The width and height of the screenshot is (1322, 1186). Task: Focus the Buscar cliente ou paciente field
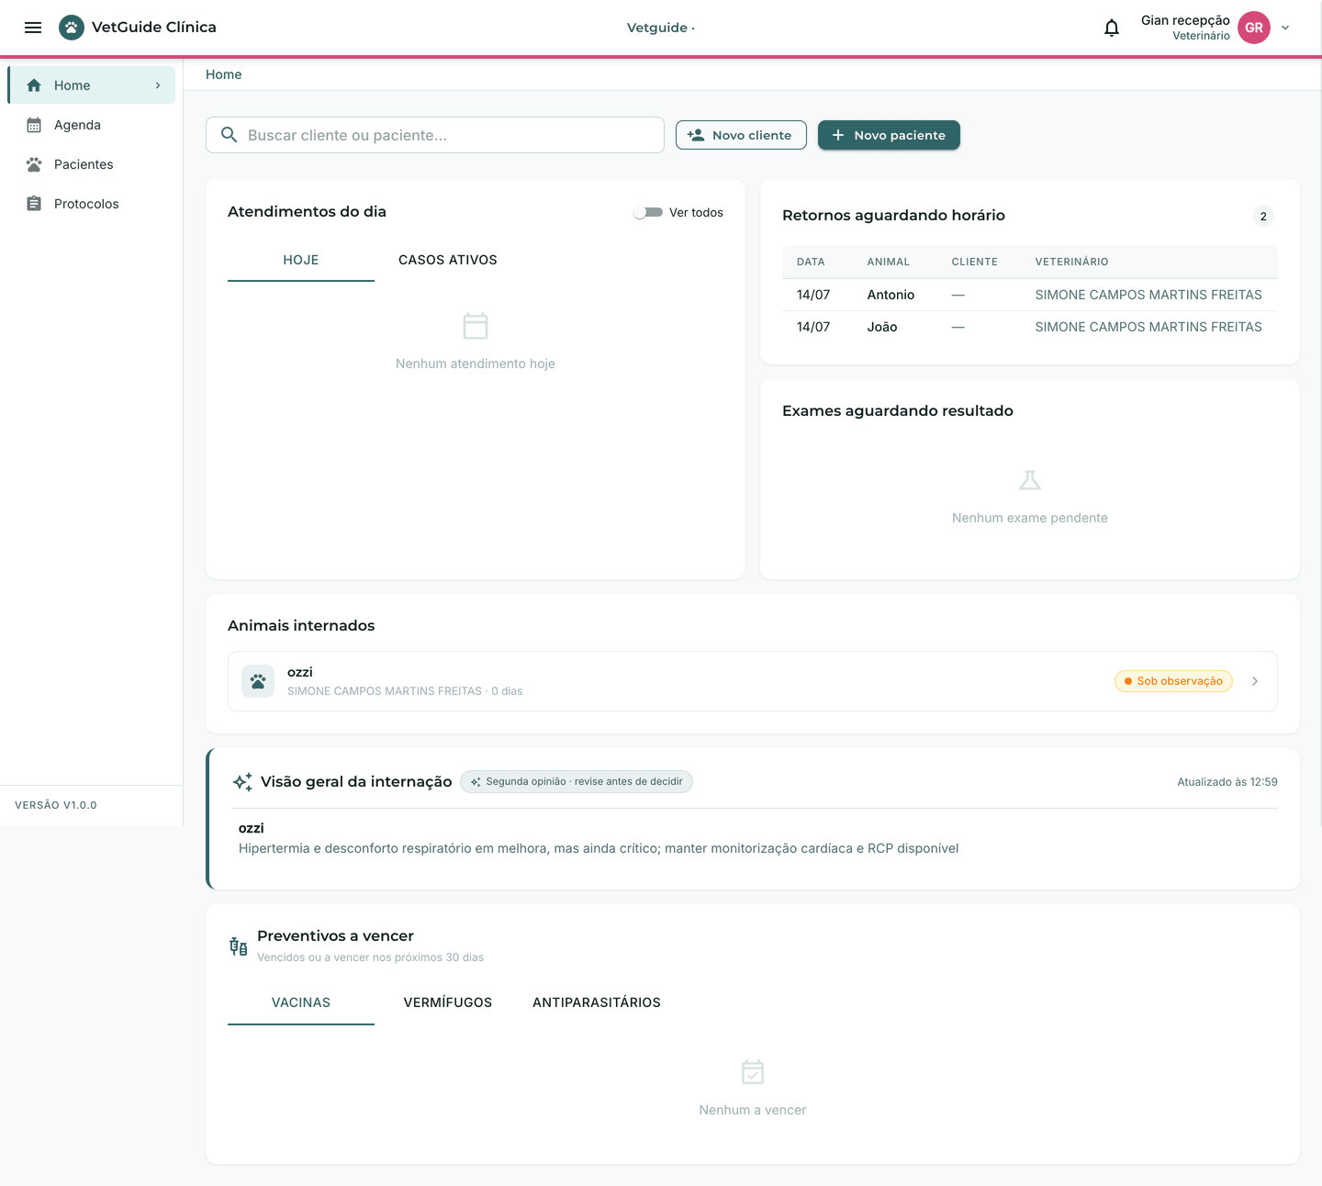tap(435, 135)
